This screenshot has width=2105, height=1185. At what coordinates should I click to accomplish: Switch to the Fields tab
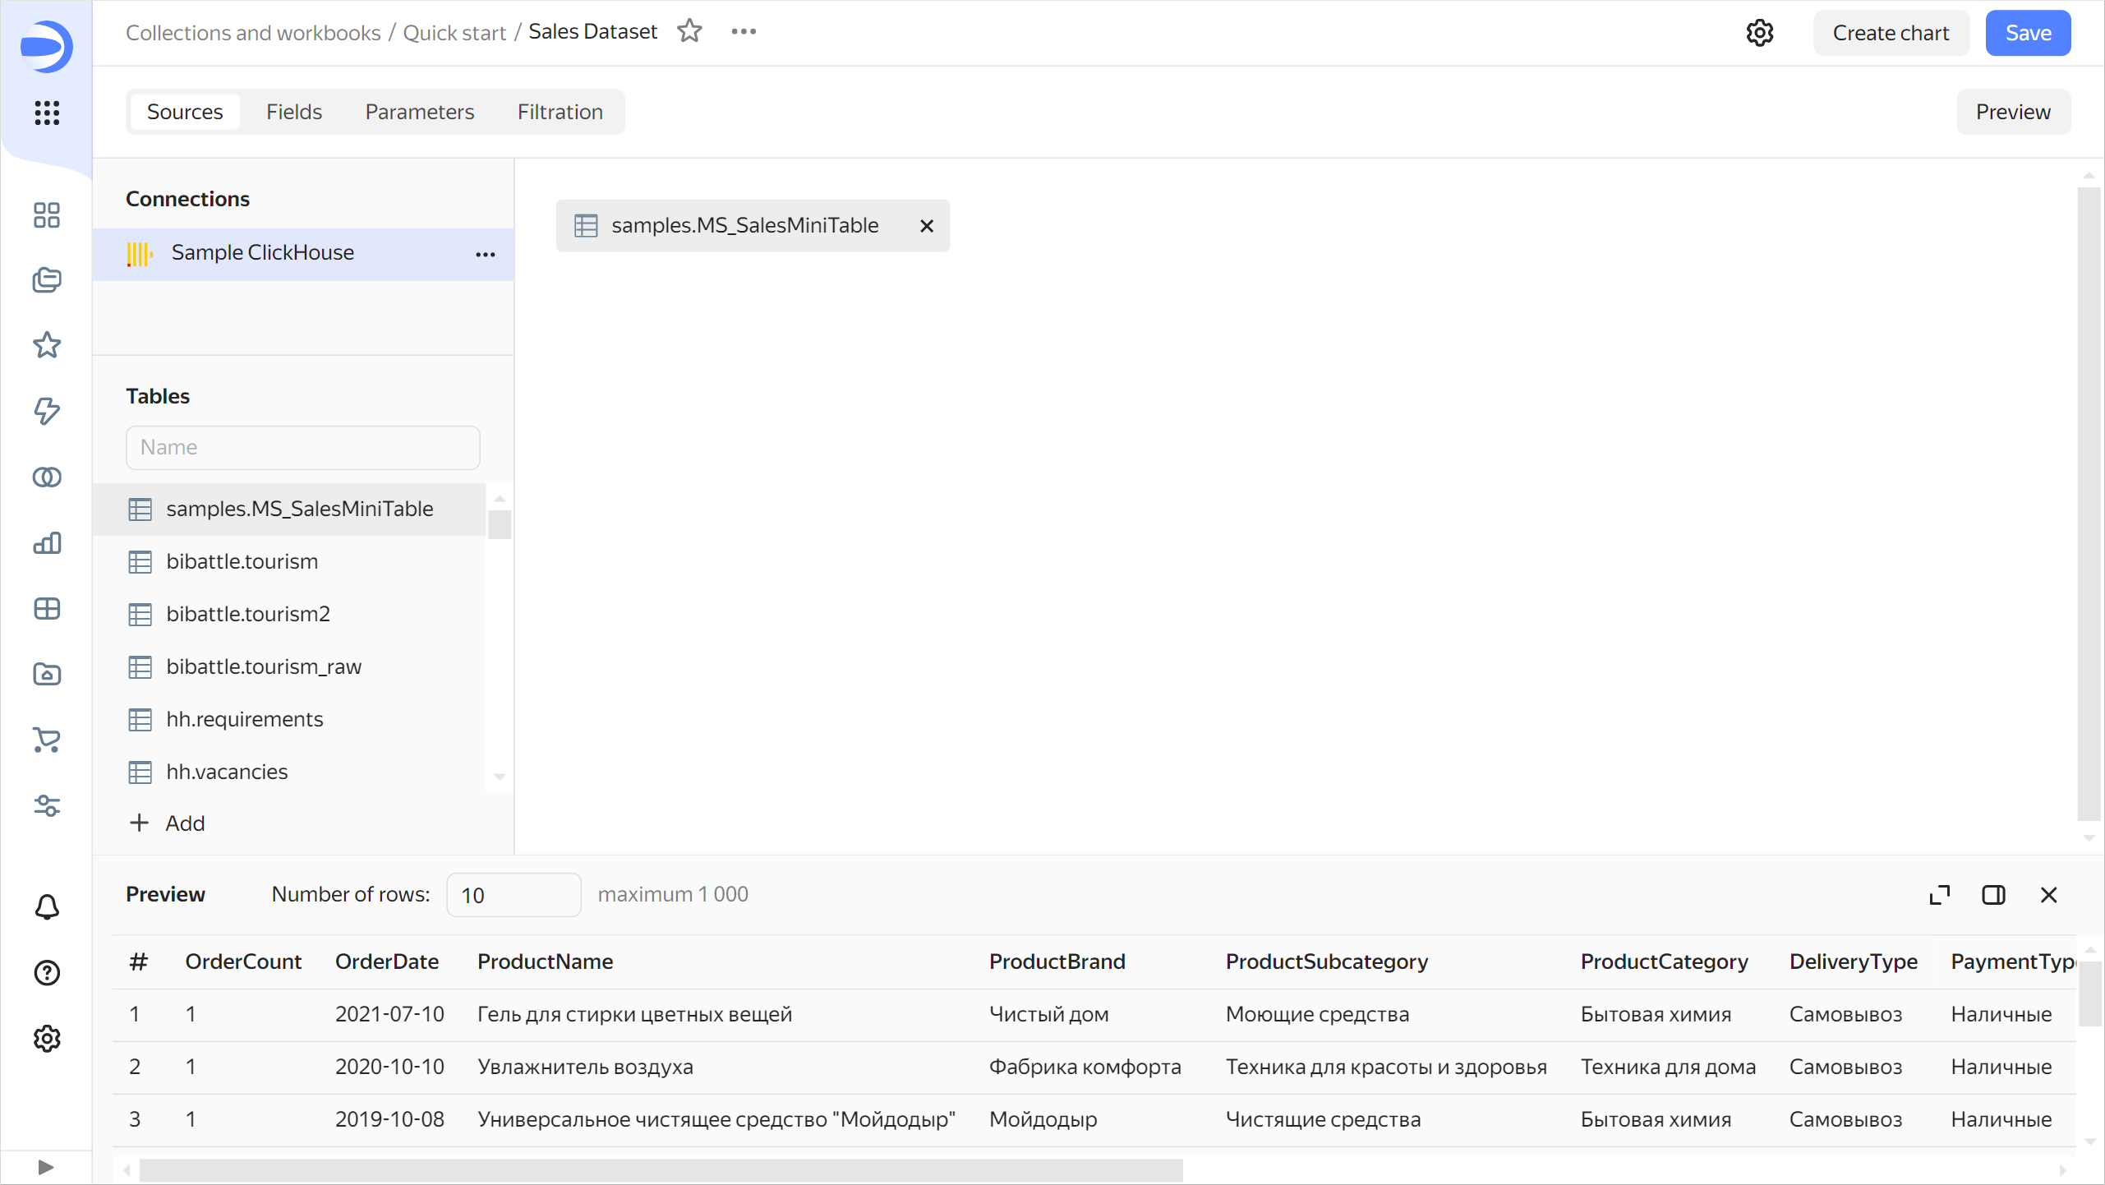295,112
